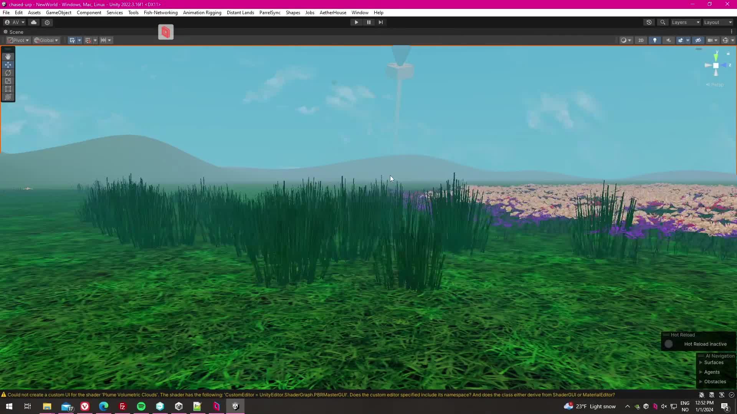This screenshot has height=414, width=737.
Task: Toggle scene visibility hidden-eye button
Action: point(698,40)
